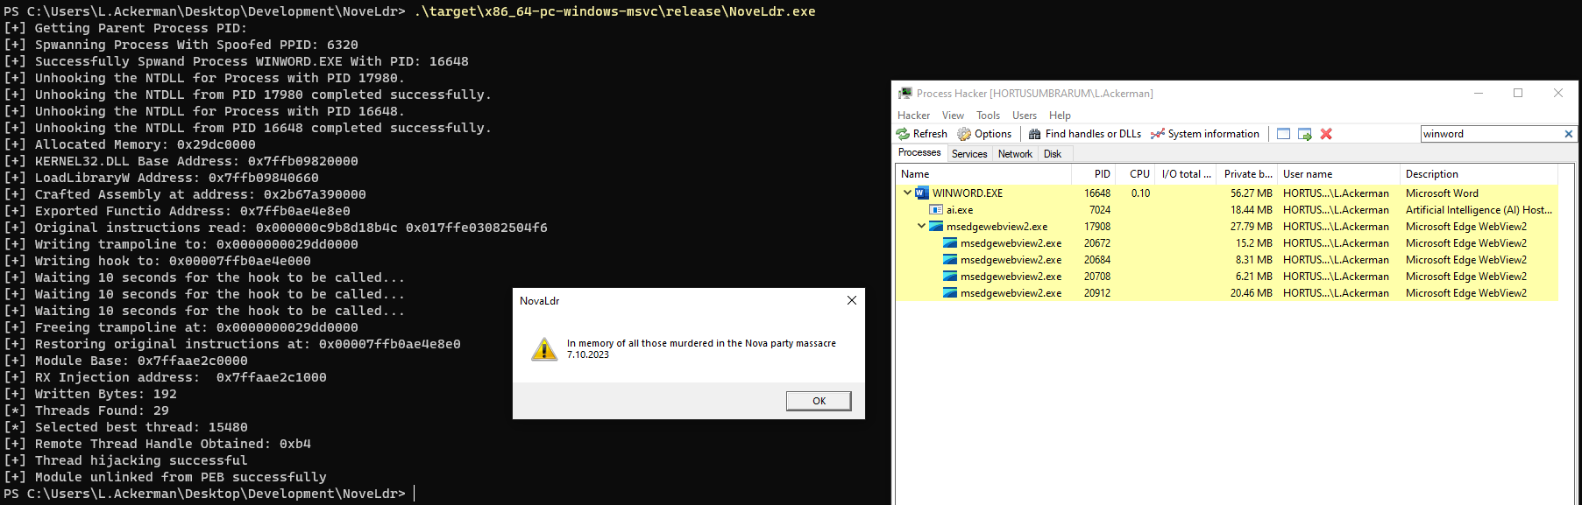This screenshot has width=1582, height=505.
Task: Sort by PID column header
Action: pos(1093,174)
